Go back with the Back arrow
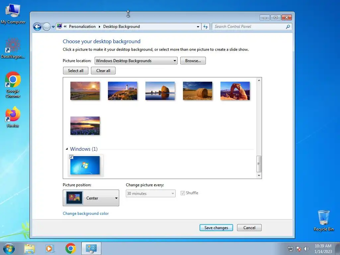 click(37, 27)
